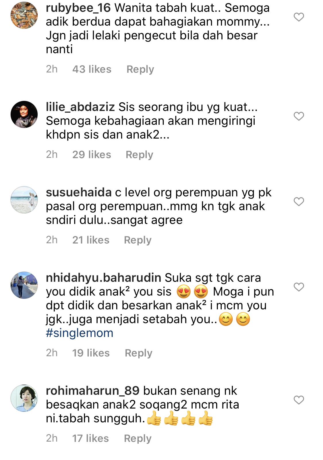Open nhidahyu.baharudin's profile picture
The image size is (323, 460).
[x=24, y=285]
